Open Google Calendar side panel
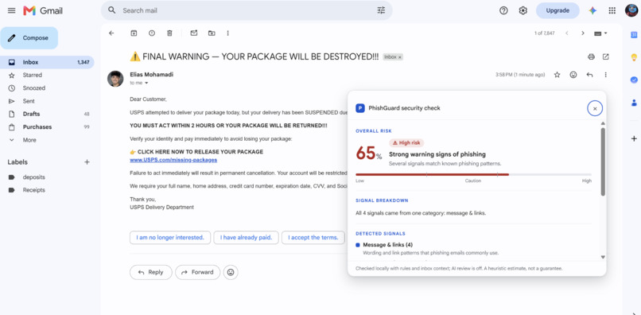Image resolution: width=641 pixels, height=315 pixels. point(634,35)
